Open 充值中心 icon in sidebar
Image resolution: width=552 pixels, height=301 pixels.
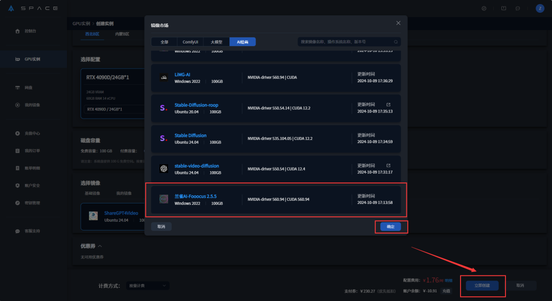pos(17,133)
